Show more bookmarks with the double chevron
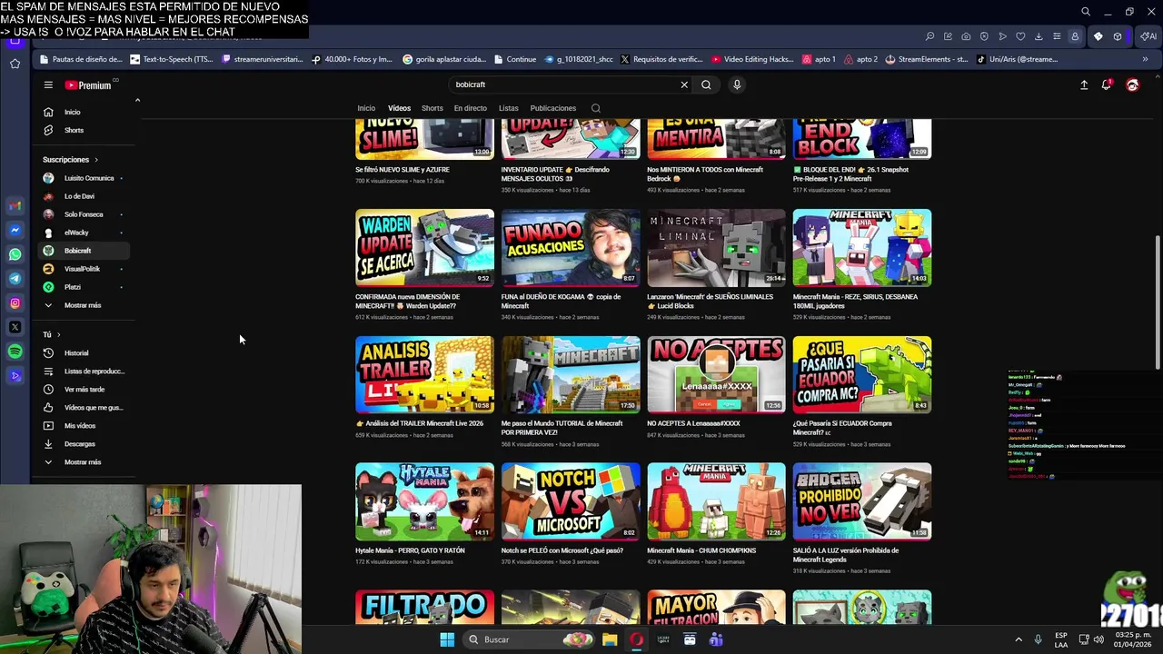1163x654 pixels. [x=1145, y=59]
